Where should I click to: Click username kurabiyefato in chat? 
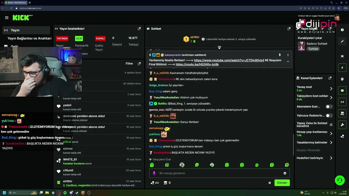click(x=162, y=153)
